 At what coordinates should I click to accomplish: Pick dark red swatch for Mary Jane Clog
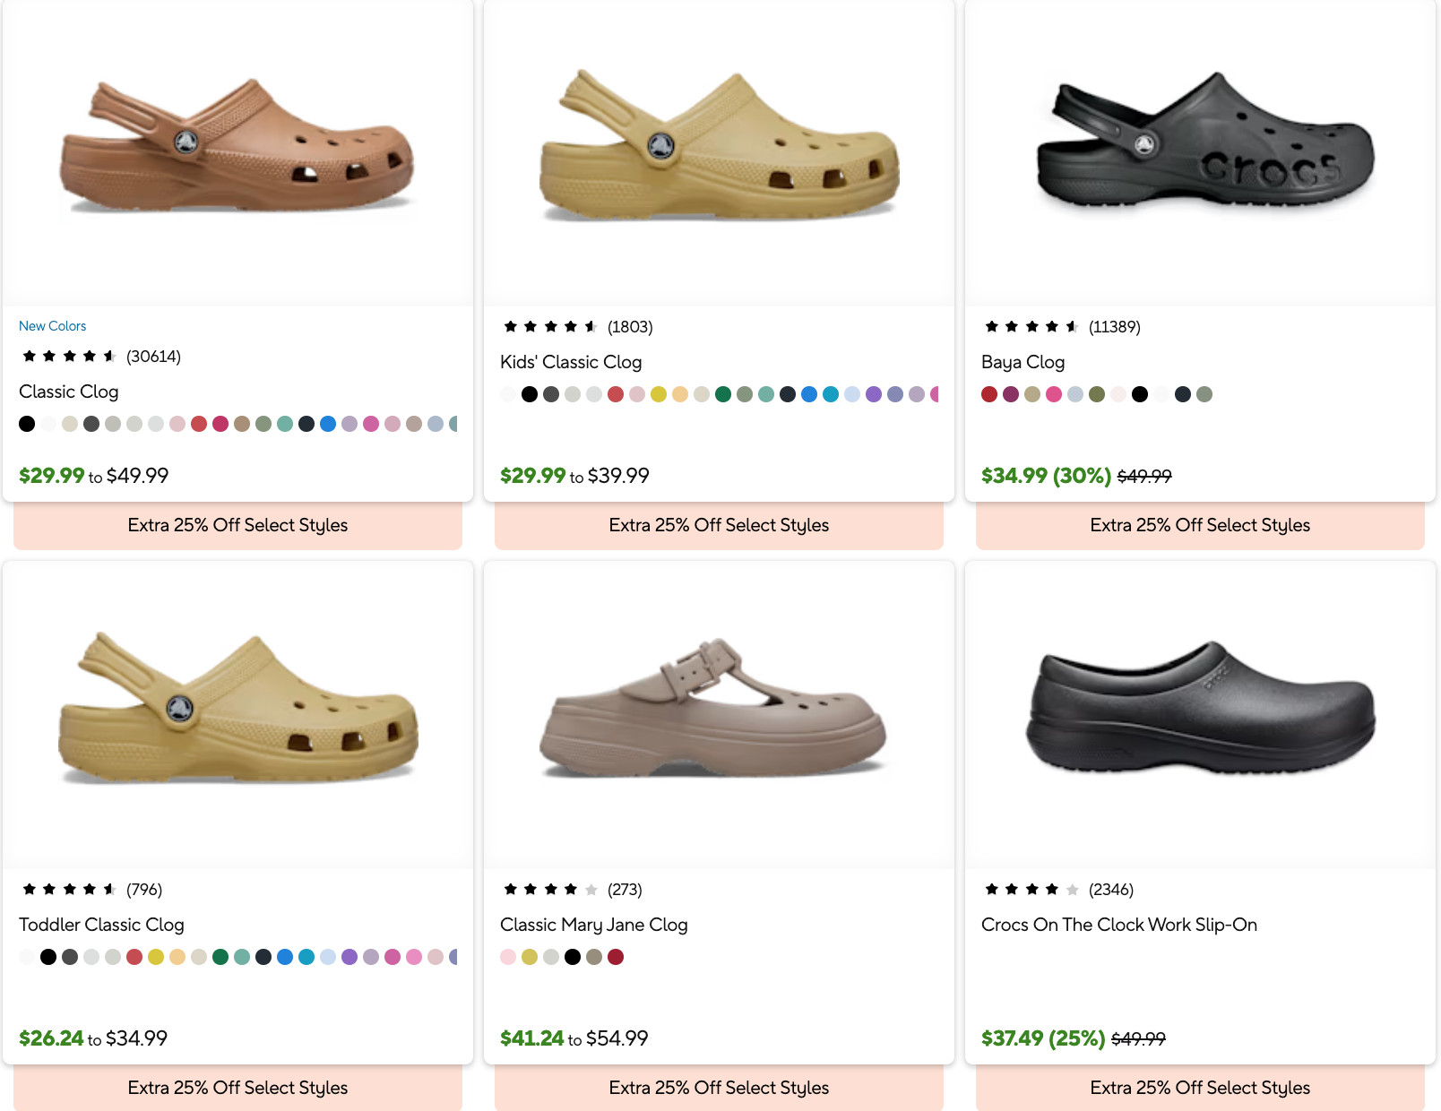(x=616, y=957)
